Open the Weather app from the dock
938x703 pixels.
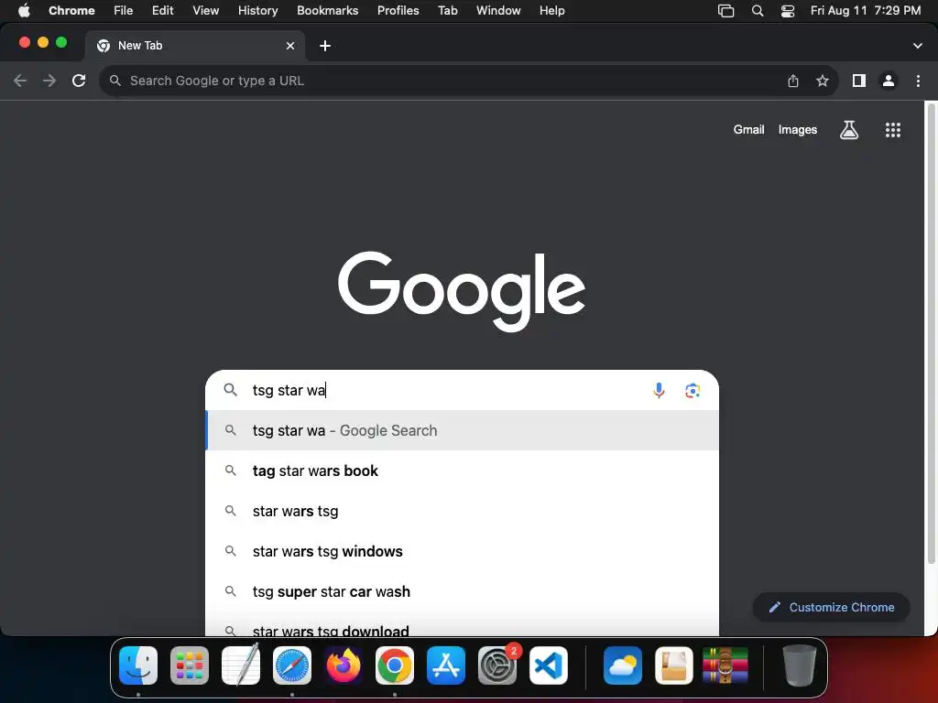pos(623,665)
